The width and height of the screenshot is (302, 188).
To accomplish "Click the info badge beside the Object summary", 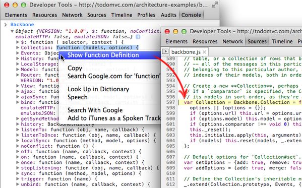I will tap(138, 37).
